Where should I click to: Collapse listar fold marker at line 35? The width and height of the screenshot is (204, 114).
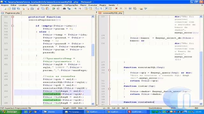point(109,89)
